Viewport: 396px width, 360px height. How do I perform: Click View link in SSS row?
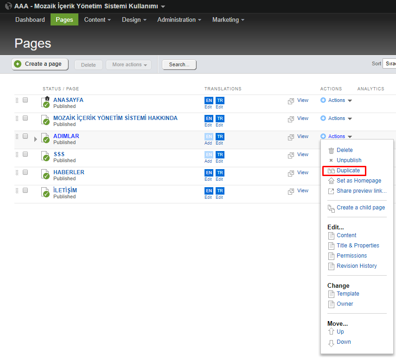[x=303, y=154]
